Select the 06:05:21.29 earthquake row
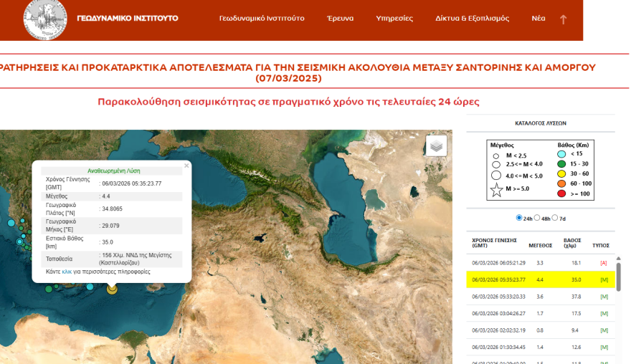This screenshot has width=631, height=364. (x=541, y=263)
